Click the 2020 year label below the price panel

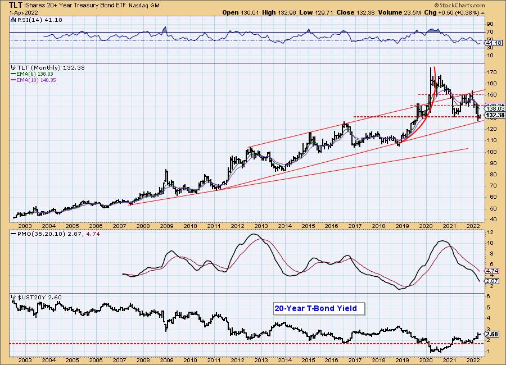coord(426,226)
